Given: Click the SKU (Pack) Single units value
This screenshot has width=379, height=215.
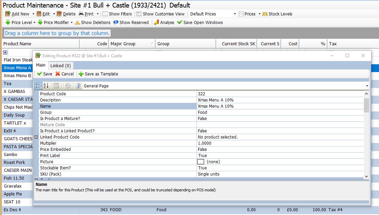Looking at the screenshot, I should pyautogui.click(x=280, y=174).
